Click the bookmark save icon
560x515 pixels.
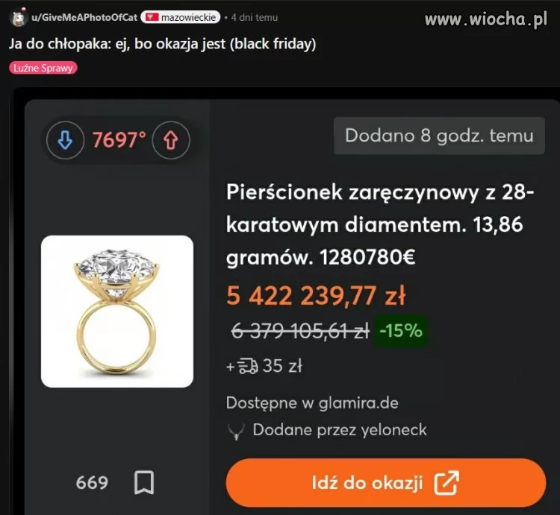tap(144, 482)
